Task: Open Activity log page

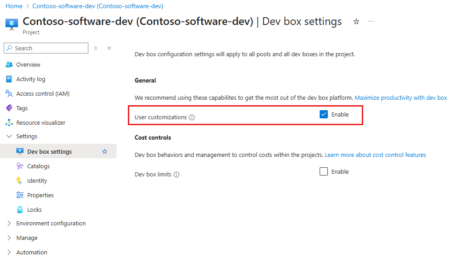Action: [31, 79]
